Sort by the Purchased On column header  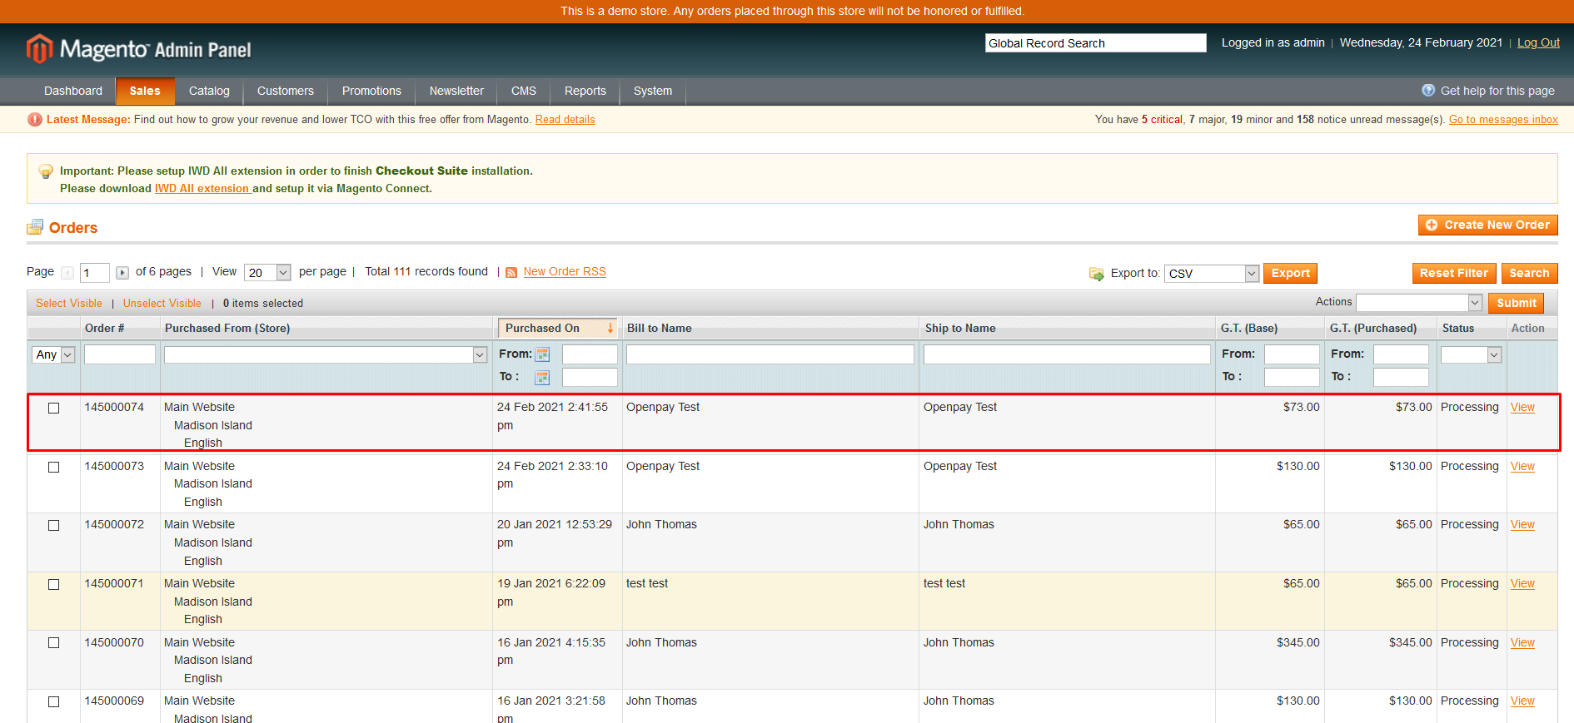tap(542, 329)
